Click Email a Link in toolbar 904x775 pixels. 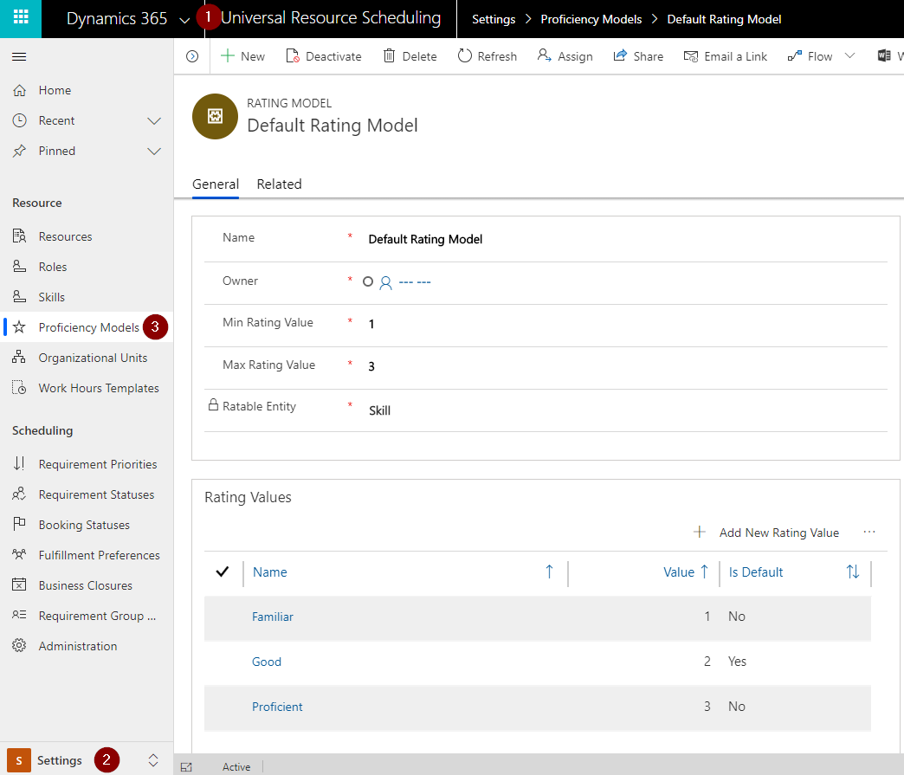(x=726, y=56)
